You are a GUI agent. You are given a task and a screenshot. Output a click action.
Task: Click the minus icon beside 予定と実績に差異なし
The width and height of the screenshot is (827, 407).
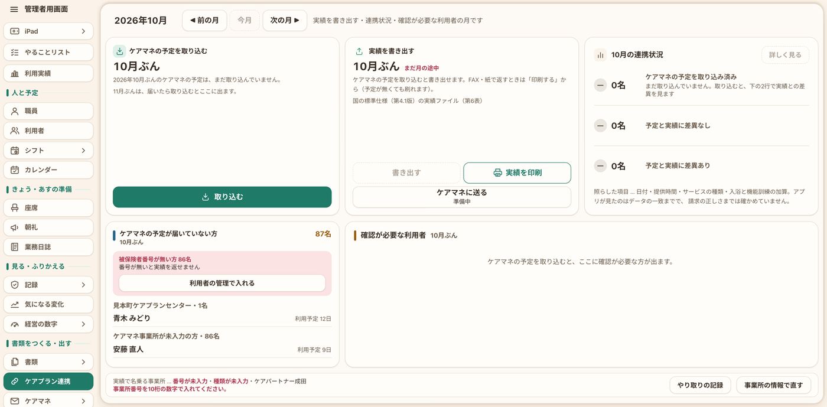[x=600, y=126]
